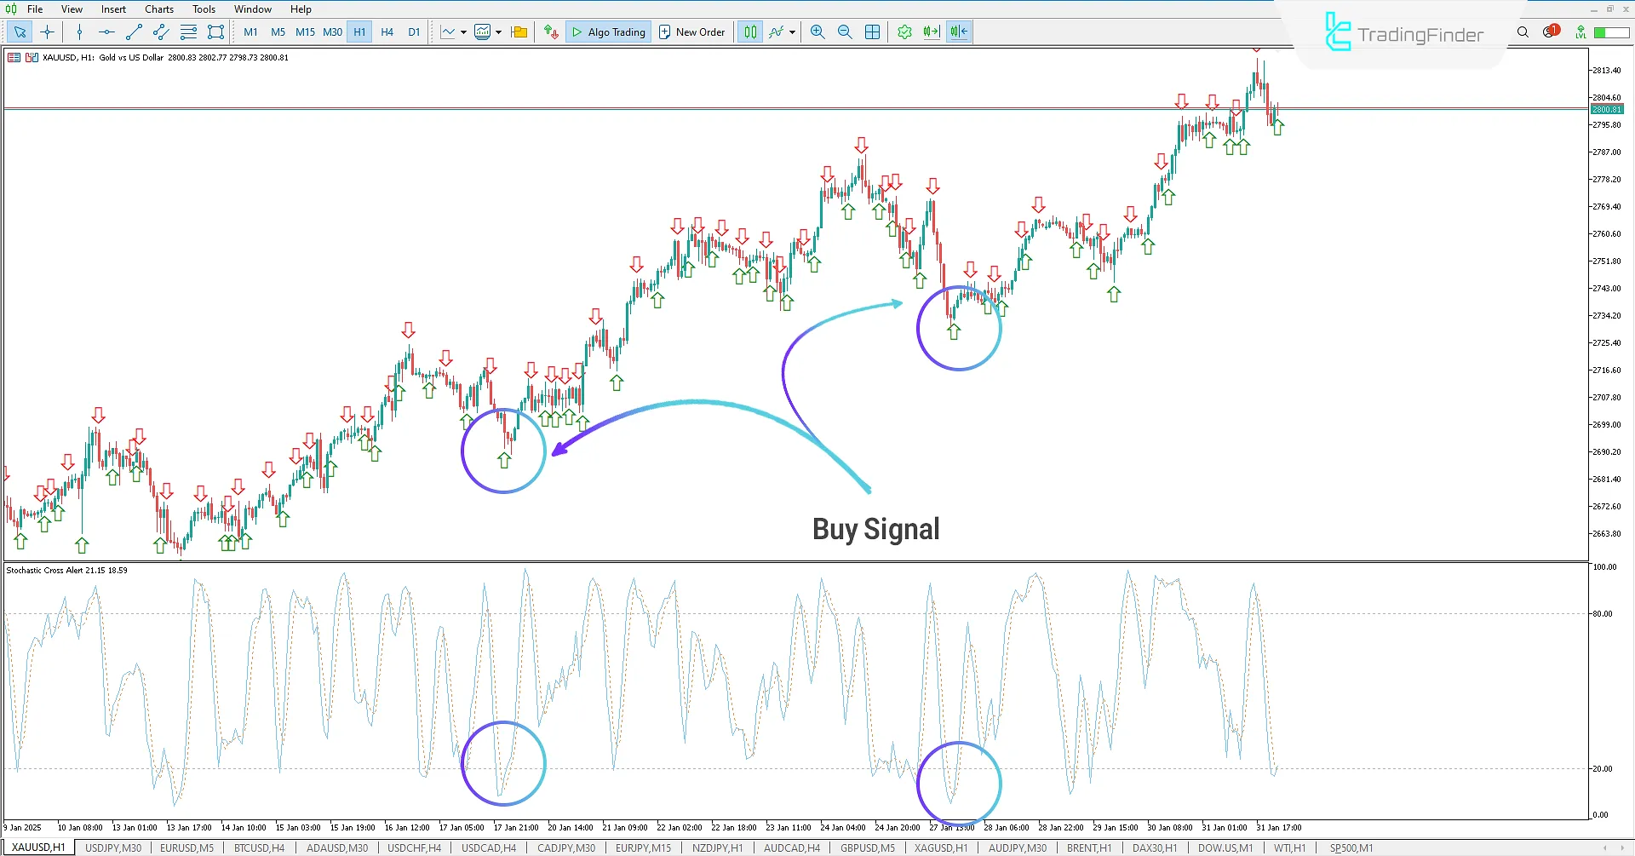
Task: Select the Crosshair tool
Action: pyautogui.click(x=47, y=32)
